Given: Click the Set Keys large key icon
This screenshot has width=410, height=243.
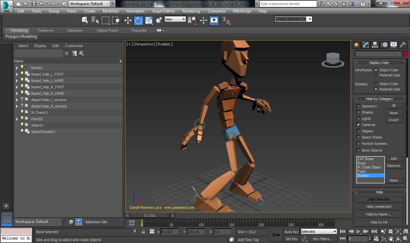Looking at the screenshot, I should pos(276,235).
